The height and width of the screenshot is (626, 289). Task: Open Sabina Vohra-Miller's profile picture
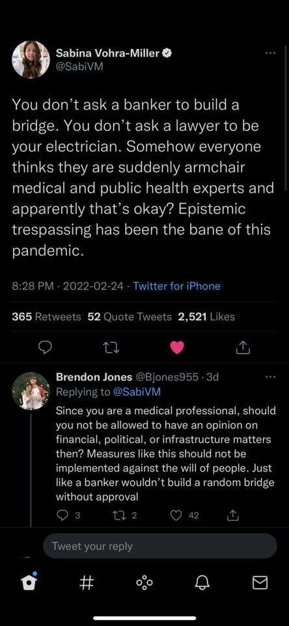pyautogui.click(x=31, y=59)
